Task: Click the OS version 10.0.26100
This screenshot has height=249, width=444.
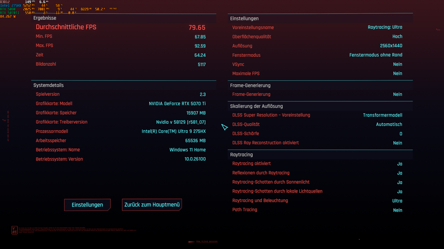Action: point(195,159)
